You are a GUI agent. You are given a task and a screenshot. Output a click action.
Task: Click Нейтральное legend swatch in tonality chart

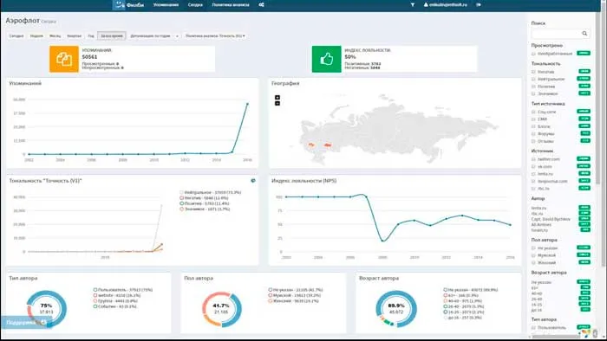coord(181,192)
